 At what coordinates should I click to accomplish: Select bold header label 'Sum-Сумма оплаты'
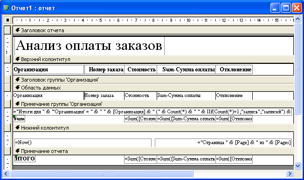coord(186,69)
